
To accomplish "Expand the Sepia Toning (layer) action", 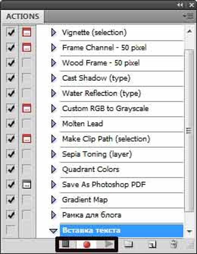I will click(x=54, y=154).
